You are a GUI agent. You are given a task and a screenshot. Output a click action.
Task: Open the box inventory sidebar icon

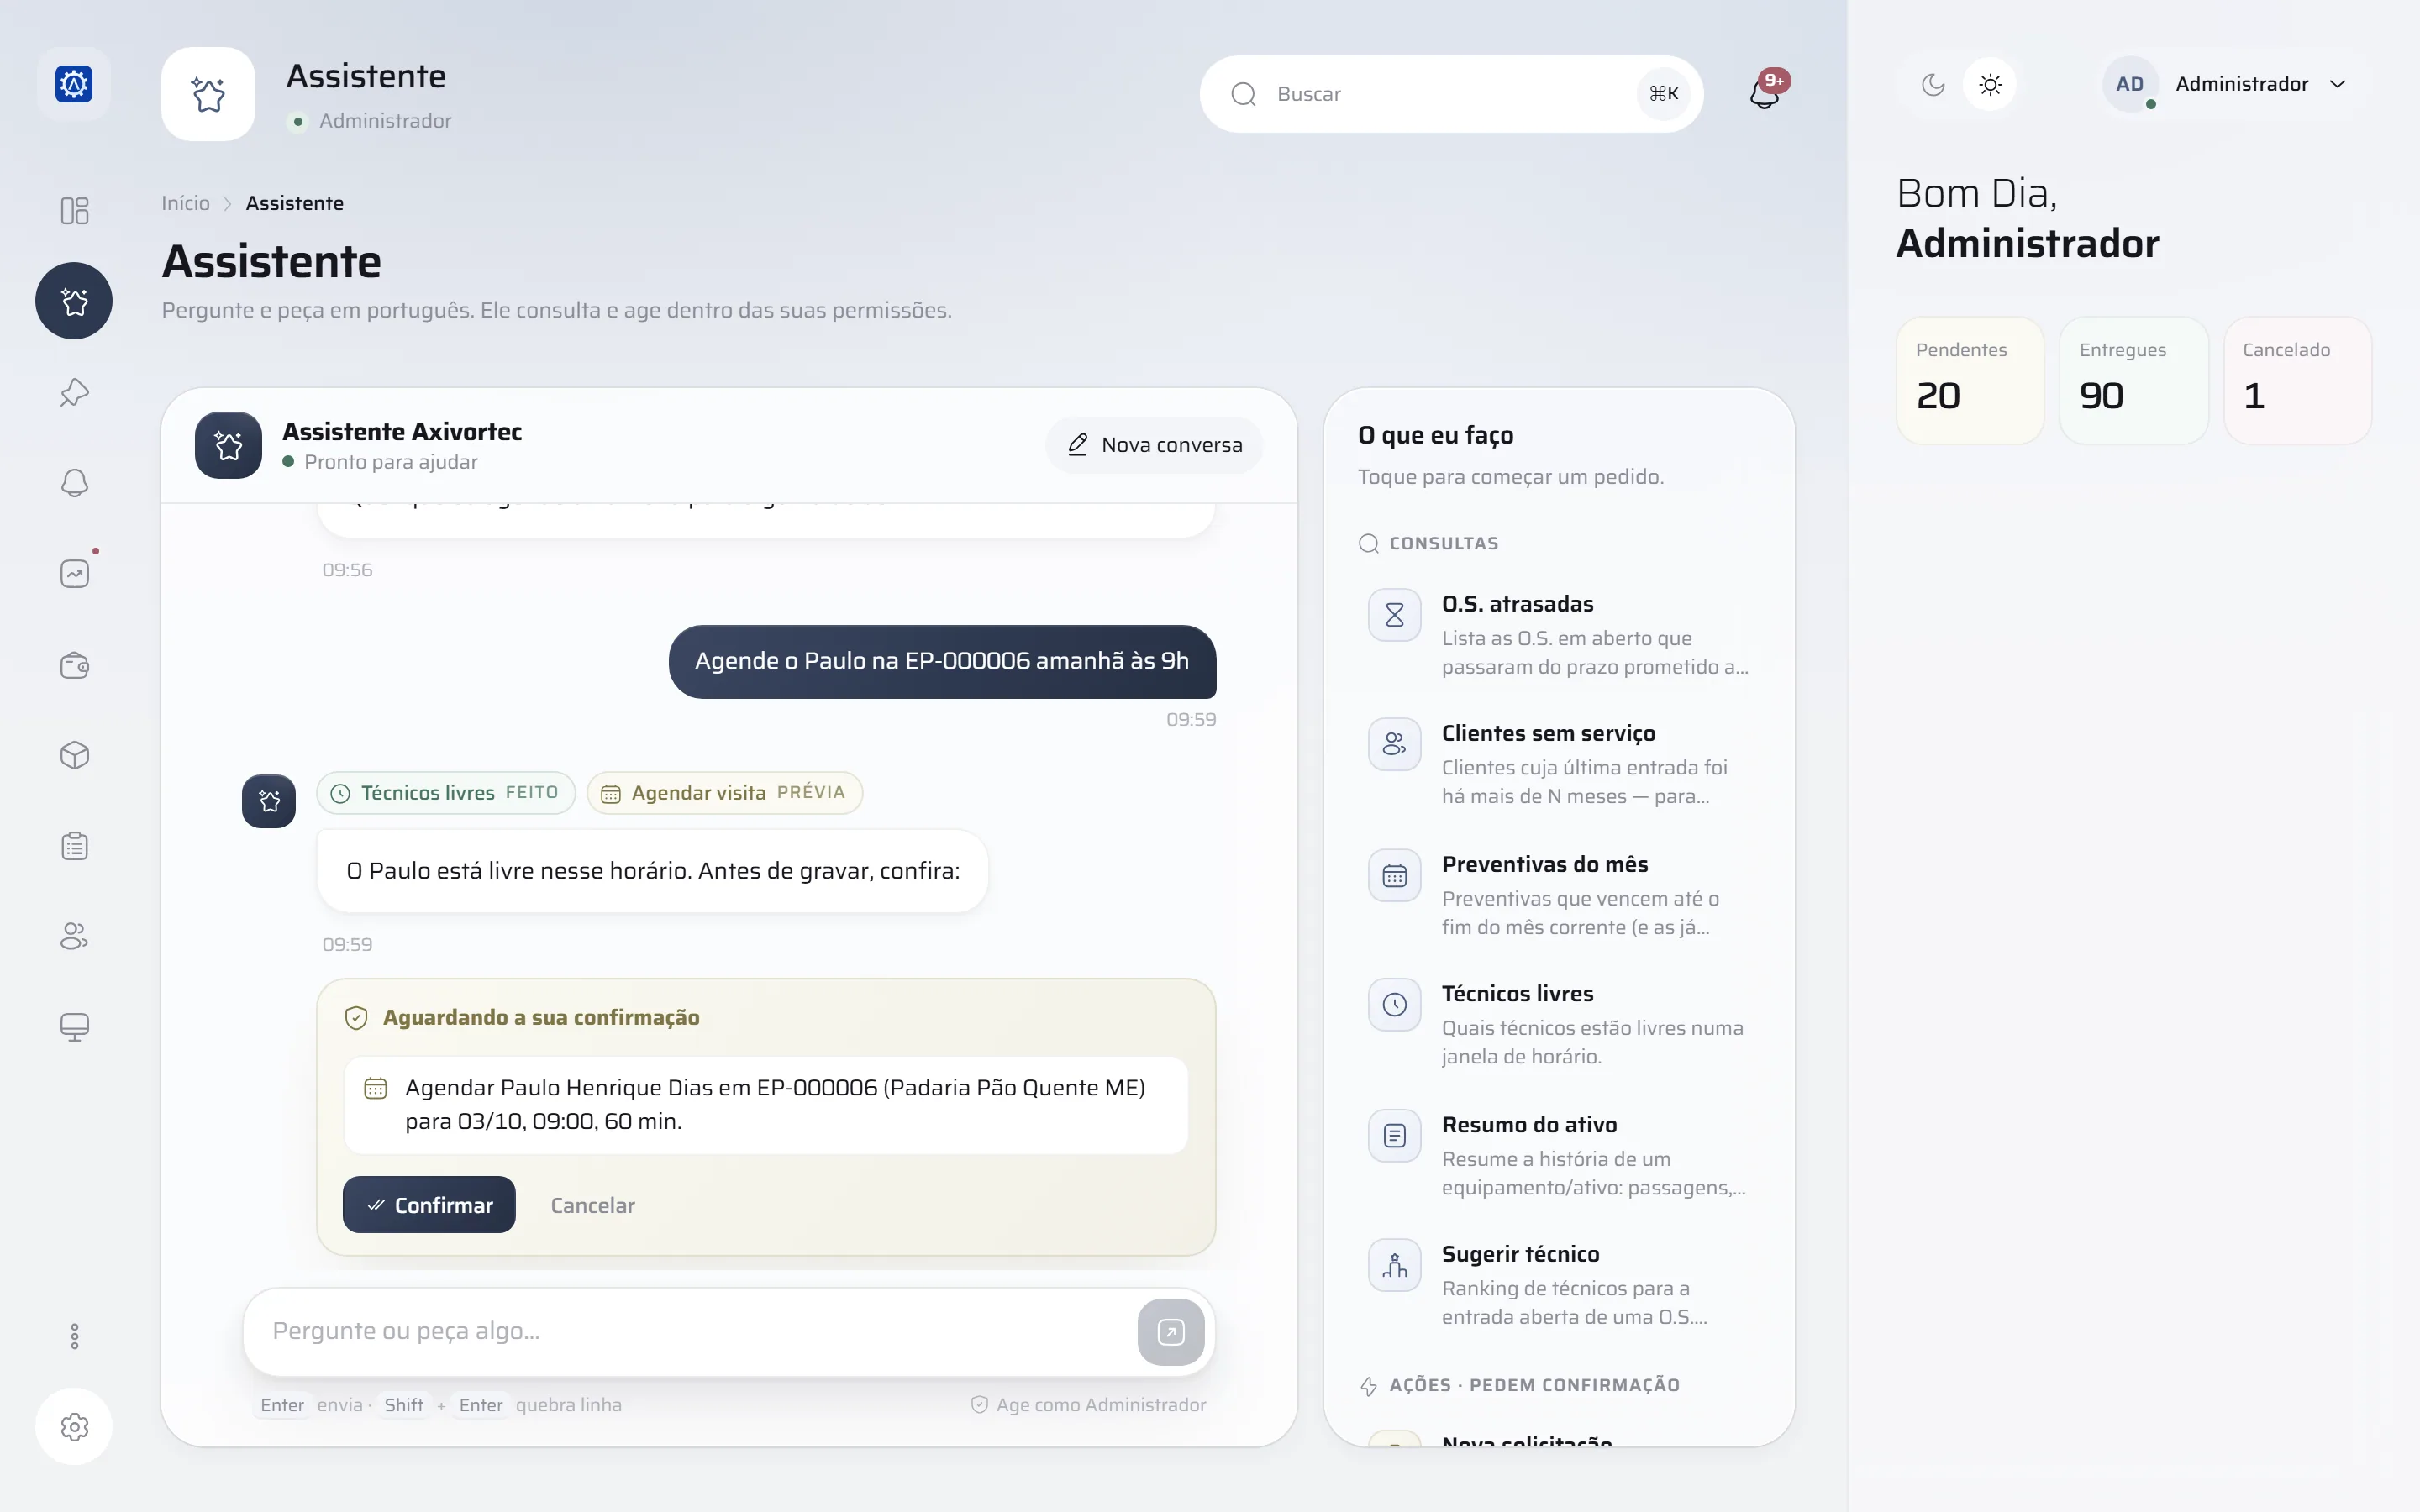click(x=74, y=755)
